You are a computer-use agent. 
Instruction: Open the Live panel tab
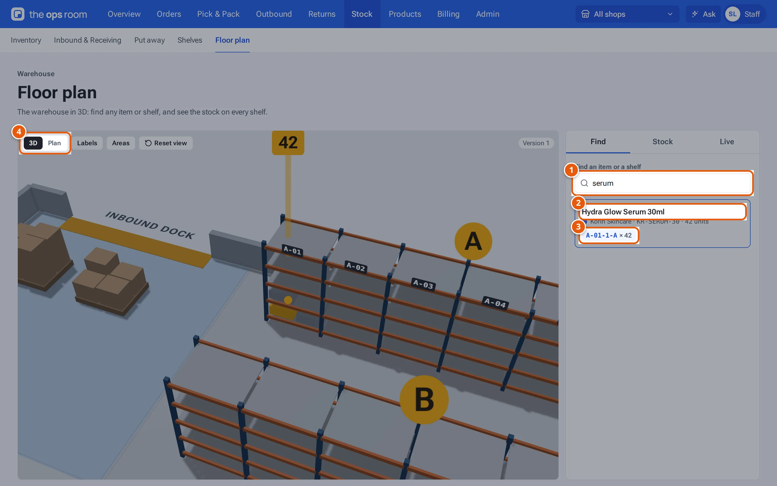(x=727, y=142)
